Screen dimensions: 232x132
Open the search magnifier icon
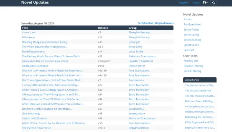pyautogui.click(x=213, y=2)
